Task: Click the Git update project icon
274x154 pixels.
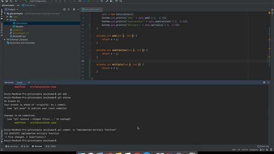Action: coord(85,1)
